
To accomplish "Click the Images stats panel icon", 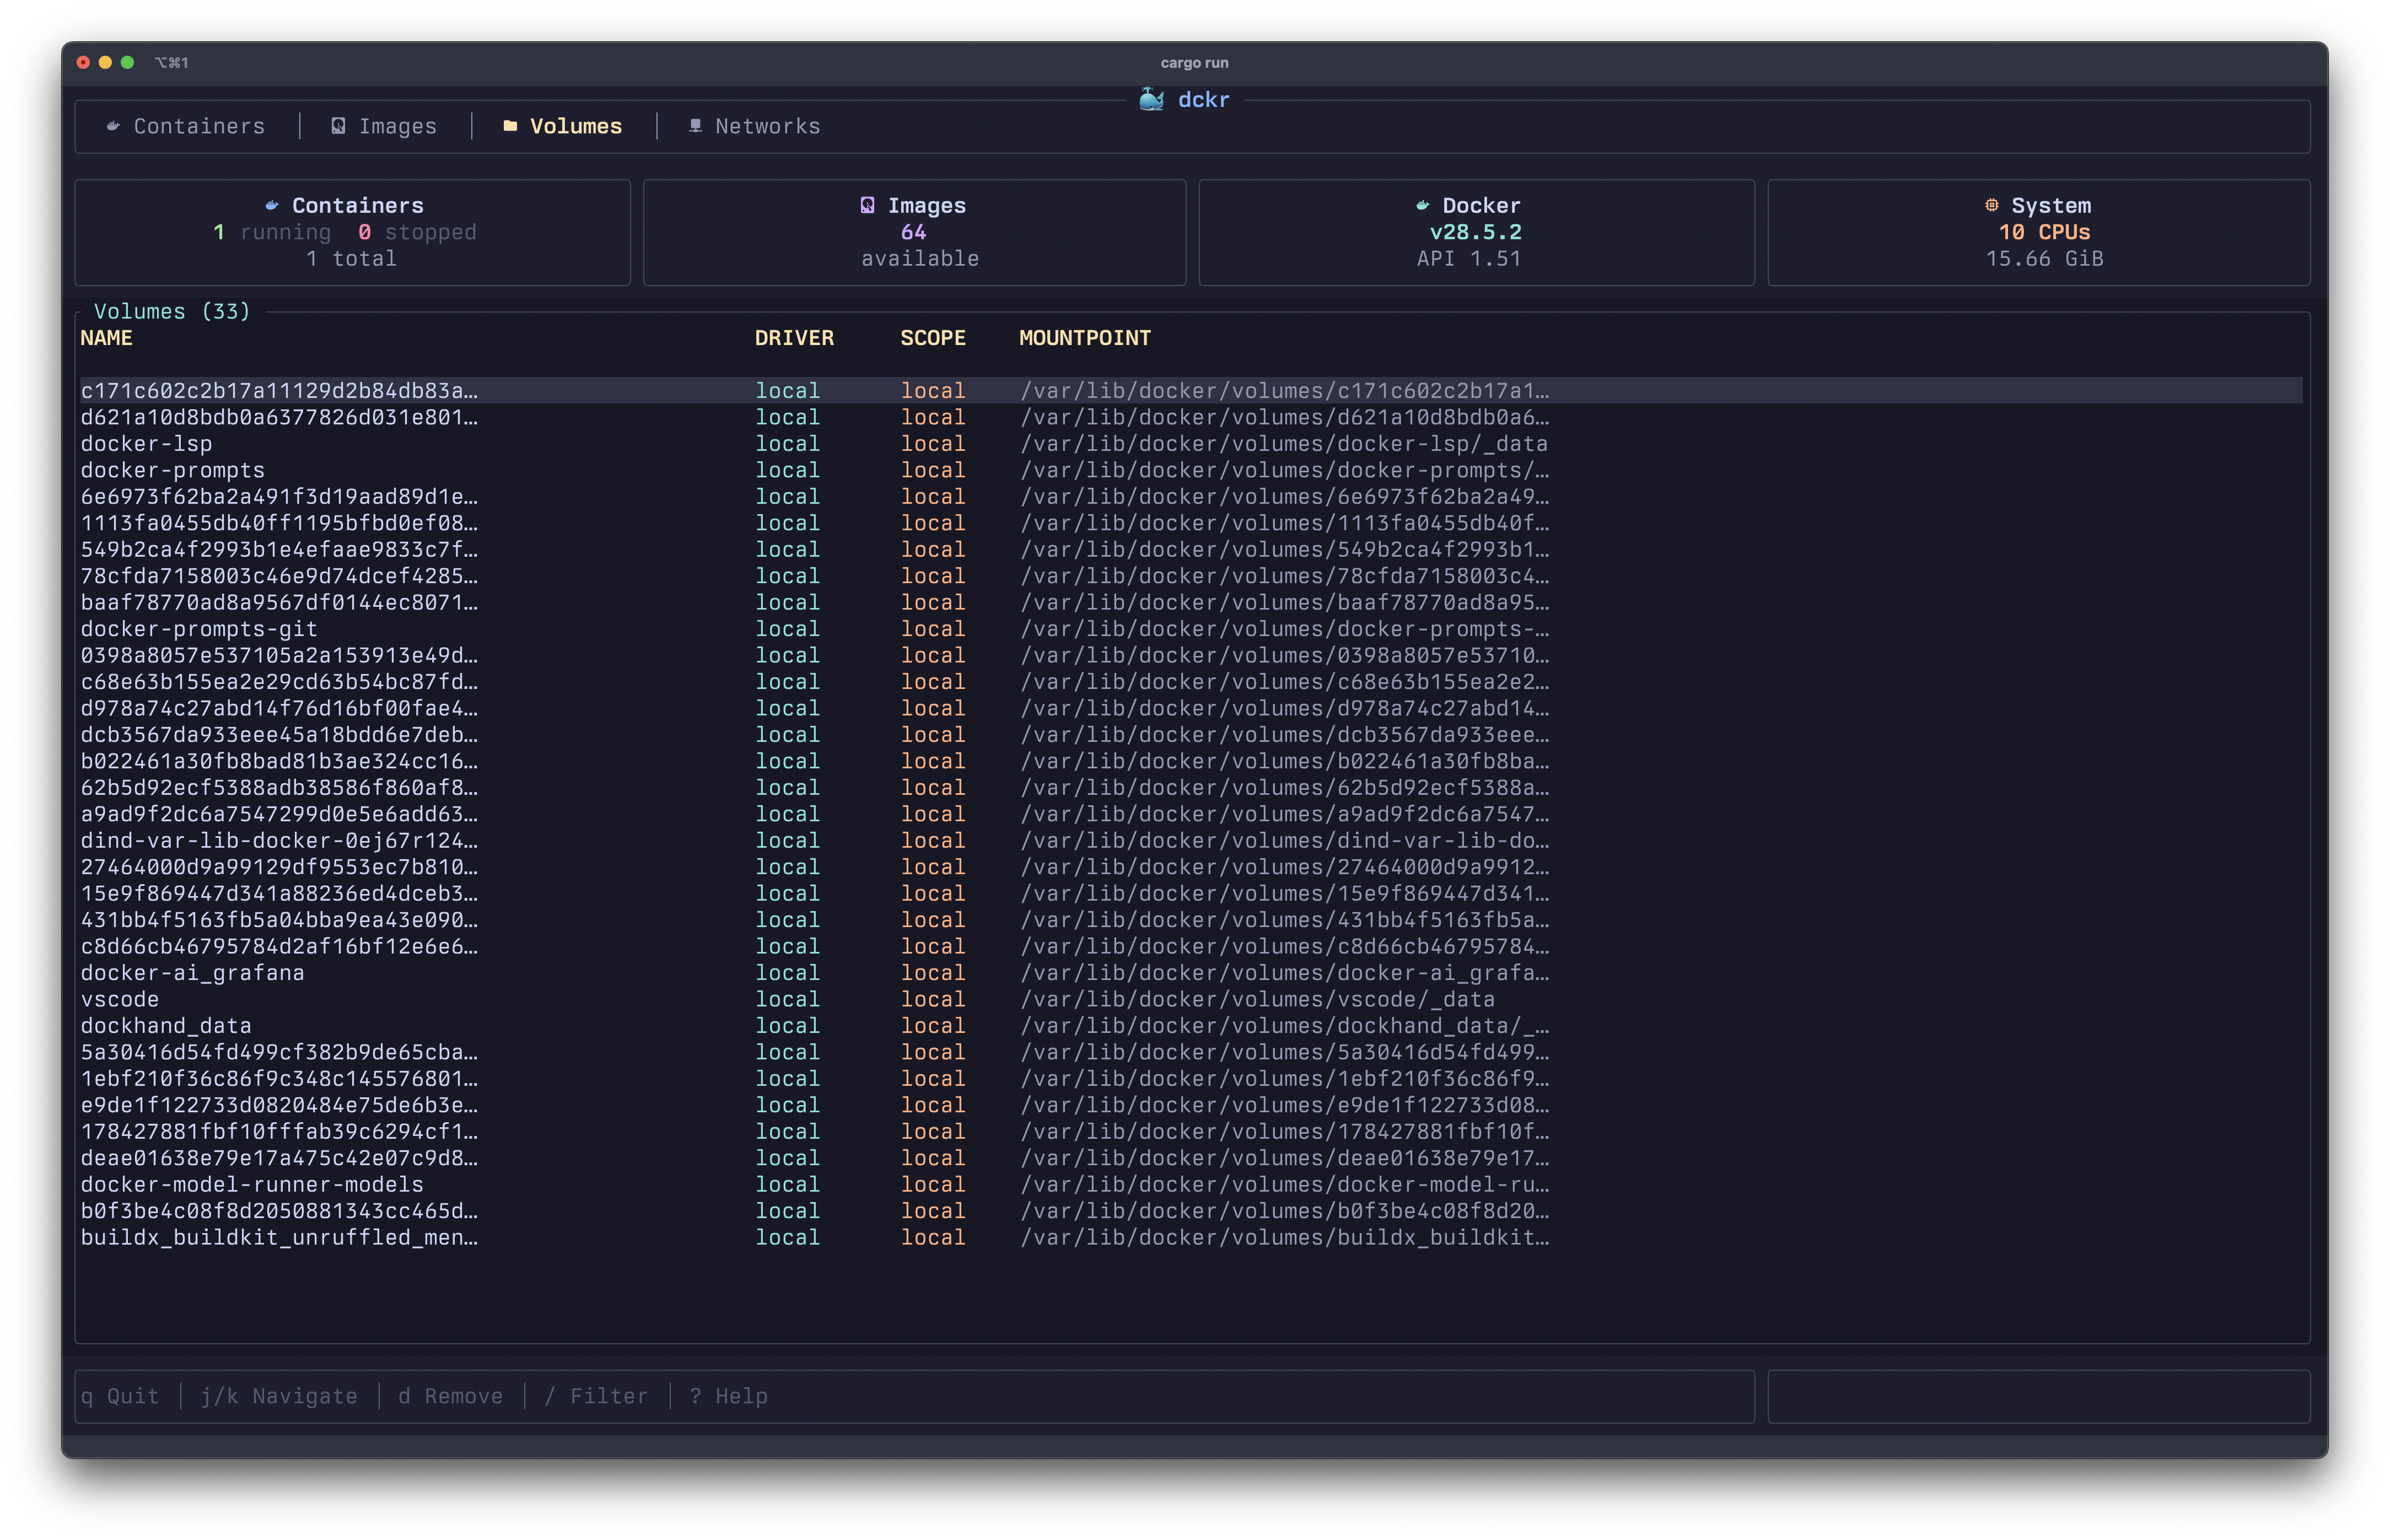I will coord(867,205).
